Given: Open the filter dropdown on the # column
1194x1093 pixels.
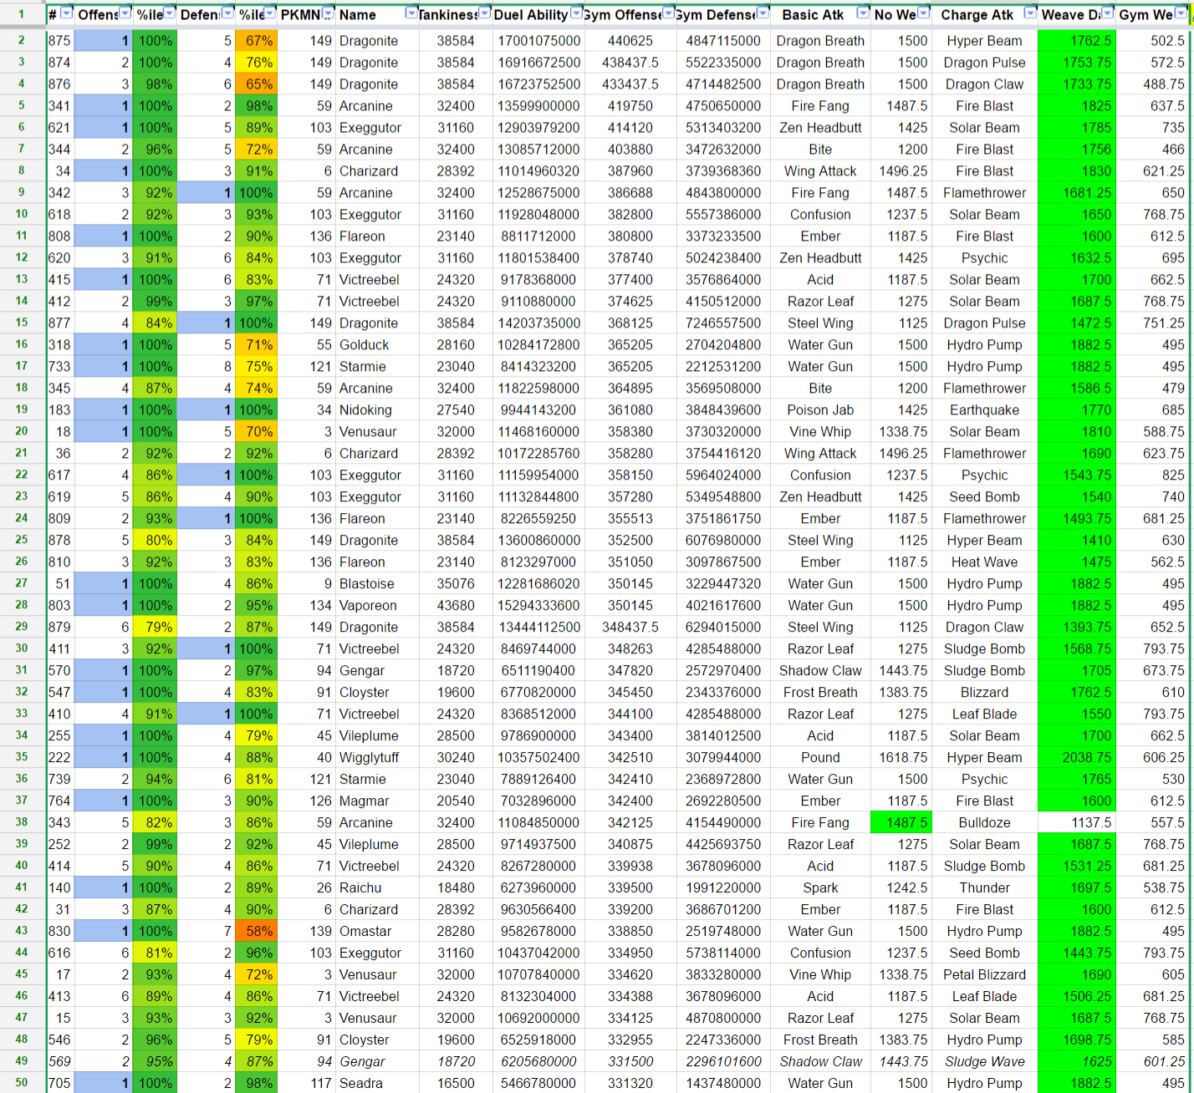Looking at the screenshot, I should pyautogui.click(x=67, y=13).
